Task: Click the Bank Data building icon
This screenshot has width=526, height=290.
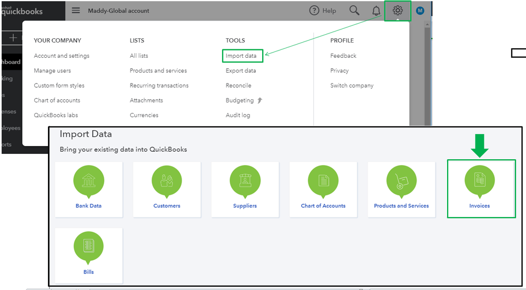Action: tap(88, 181)
